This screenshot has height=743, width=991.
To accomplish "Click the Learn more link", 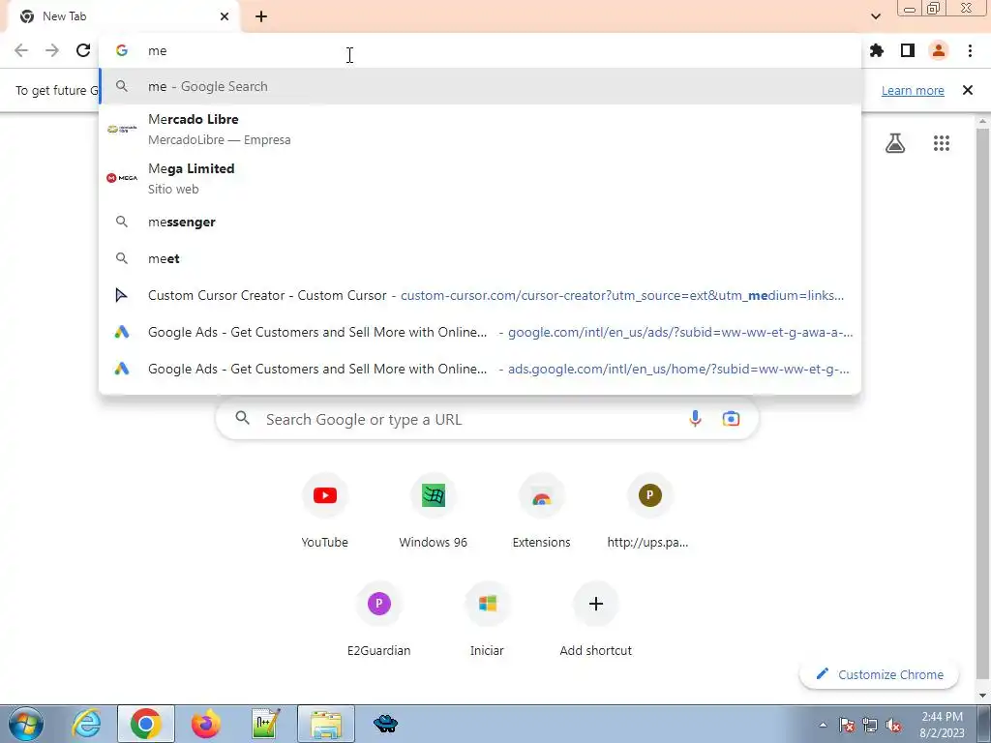I will [x=913, y=90].
